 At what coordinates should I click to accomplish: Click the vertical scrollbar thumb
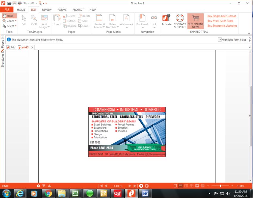pos(250,116)
